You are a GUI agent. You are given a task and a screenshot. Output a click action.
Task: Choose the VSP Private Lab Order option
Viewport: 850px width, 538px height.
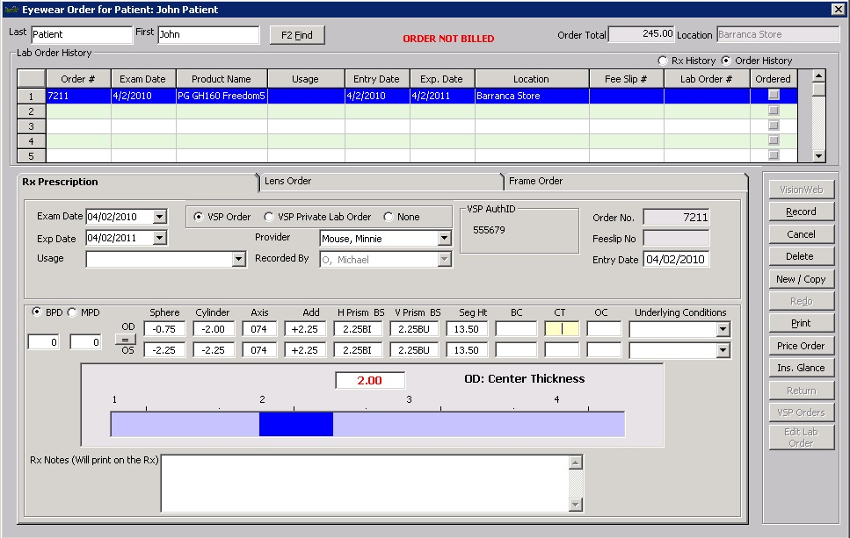[269, 217]
